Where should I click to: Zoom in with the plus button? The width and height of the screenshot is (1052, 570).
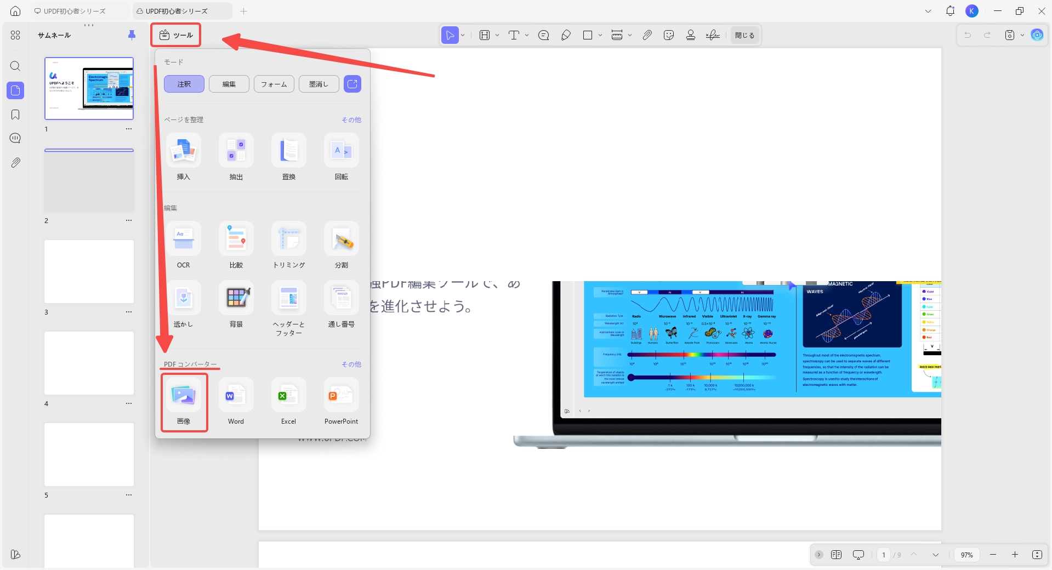[1015, 555]
